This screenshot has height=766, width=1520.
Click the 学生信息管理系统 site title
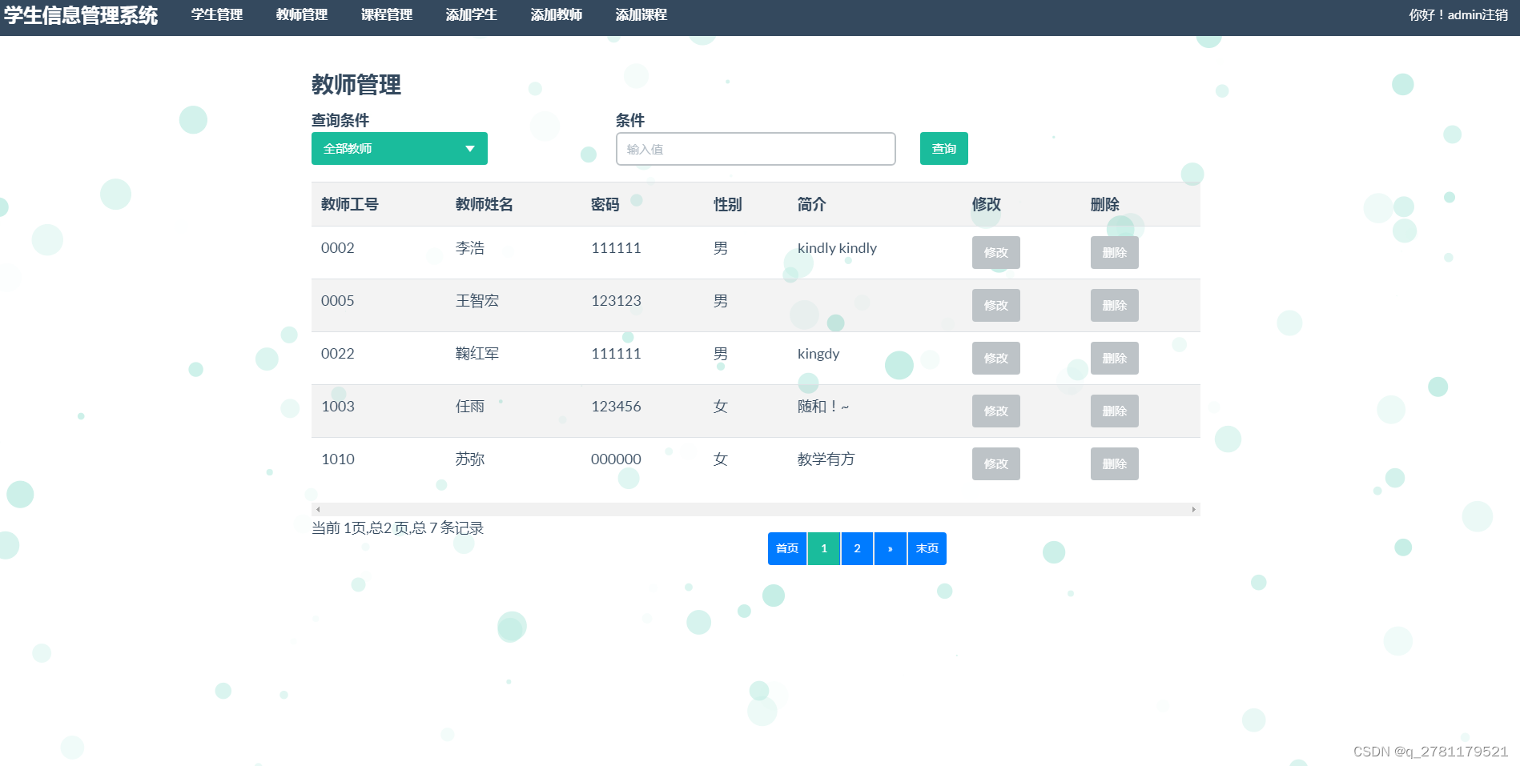pos(81,15)
